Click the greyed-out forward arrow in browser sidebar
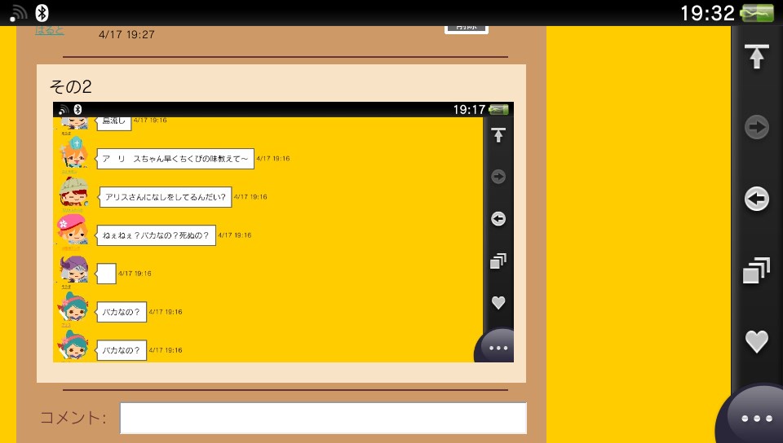 pos(757,127)
